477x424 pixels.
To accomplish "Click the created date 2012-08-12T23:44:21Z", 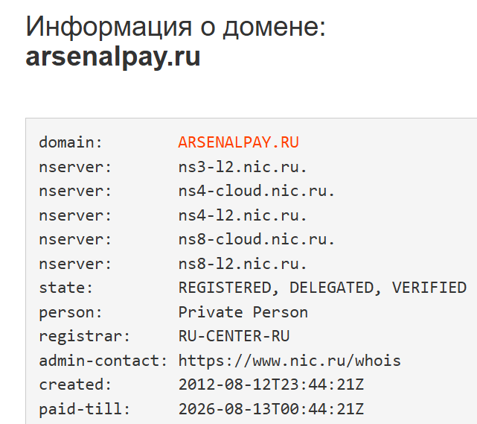I will 271,385.
